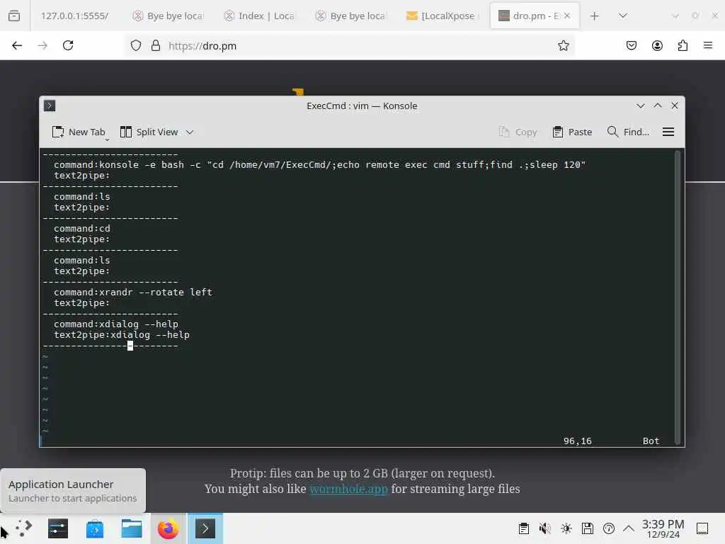The height and width of the screenshot is (544, 725).
Task: Open the Firefox View button
Action: (x=14, y=16)
